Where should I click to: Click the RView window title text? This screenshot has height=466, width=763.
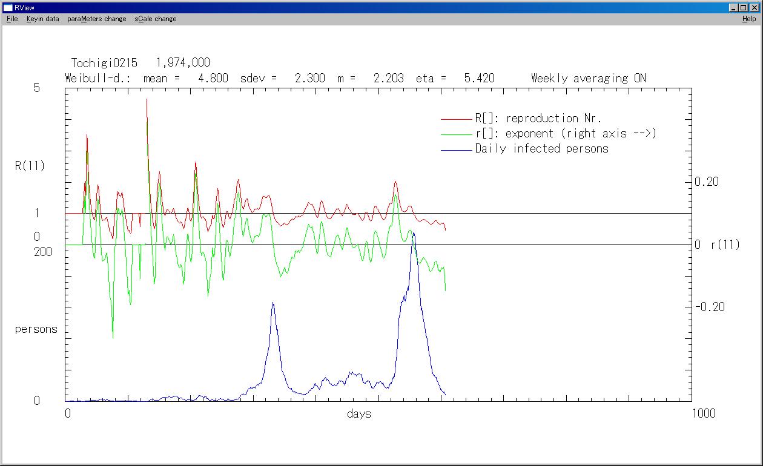24,7
